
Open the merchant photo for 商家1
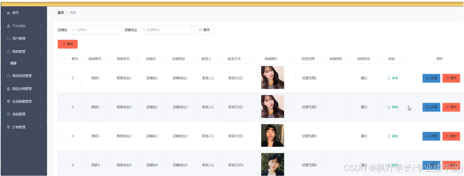[272, 78]
